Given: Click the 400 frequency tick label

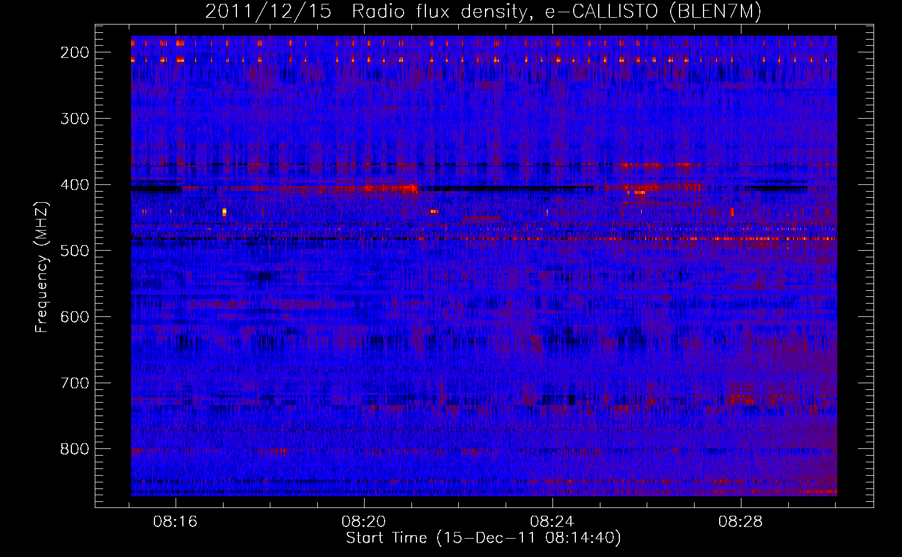Looking at the screenshot, I should point(74,185).
